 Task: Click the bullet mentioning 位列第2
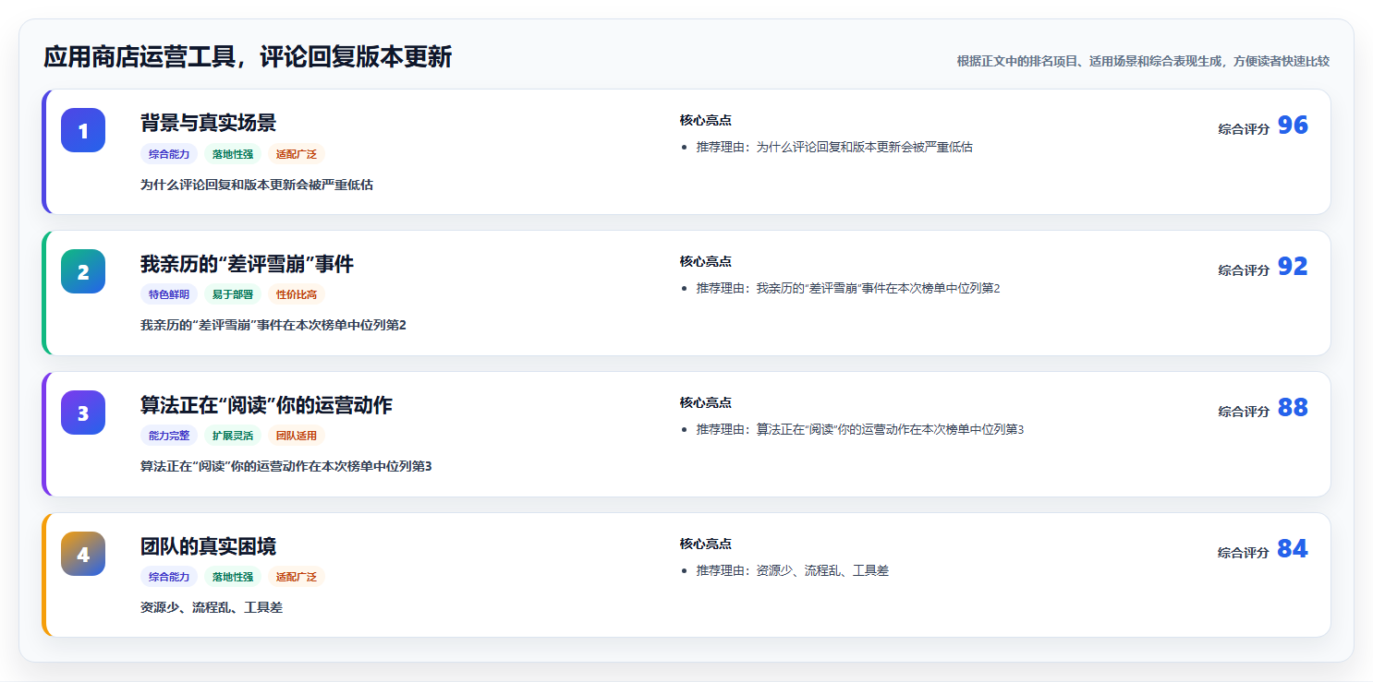[x=848, y=288]
